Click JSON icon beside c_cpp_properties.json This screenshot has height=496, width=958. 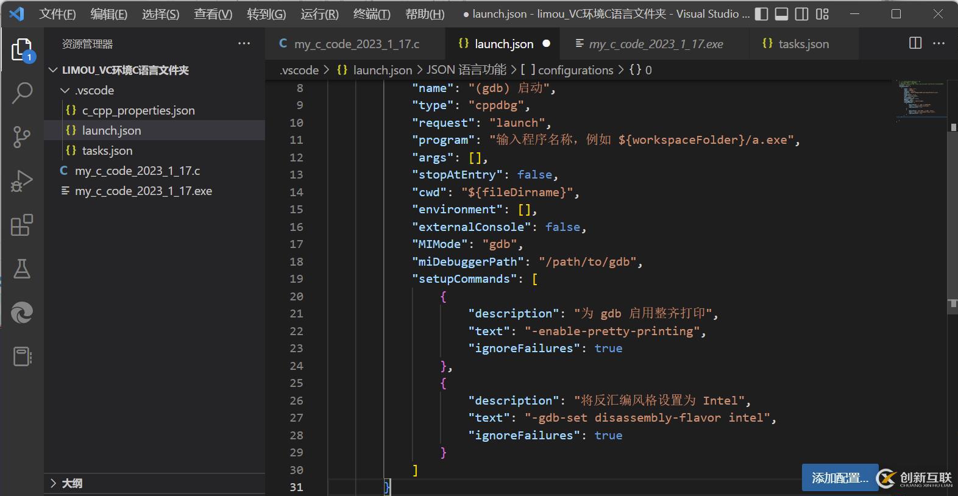click(x=71, y=110)
